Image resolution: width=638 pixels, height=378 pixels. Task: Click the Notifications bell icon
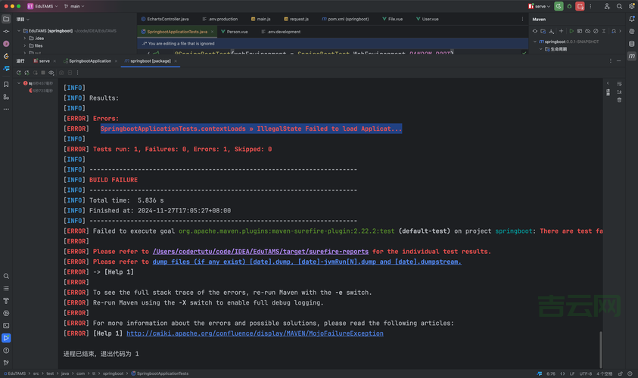click(x=632, y=19)
